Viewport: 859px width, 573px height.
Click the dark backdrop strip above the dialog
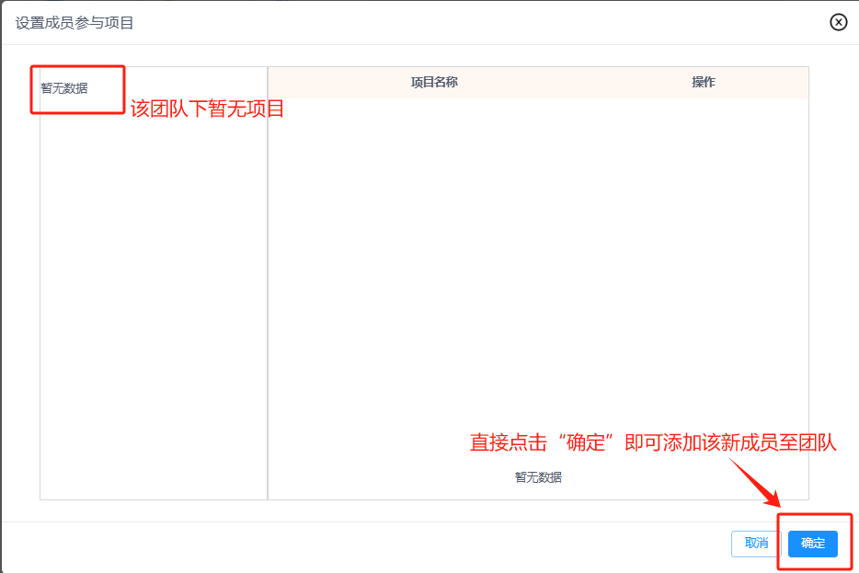(x=429, y=1)
